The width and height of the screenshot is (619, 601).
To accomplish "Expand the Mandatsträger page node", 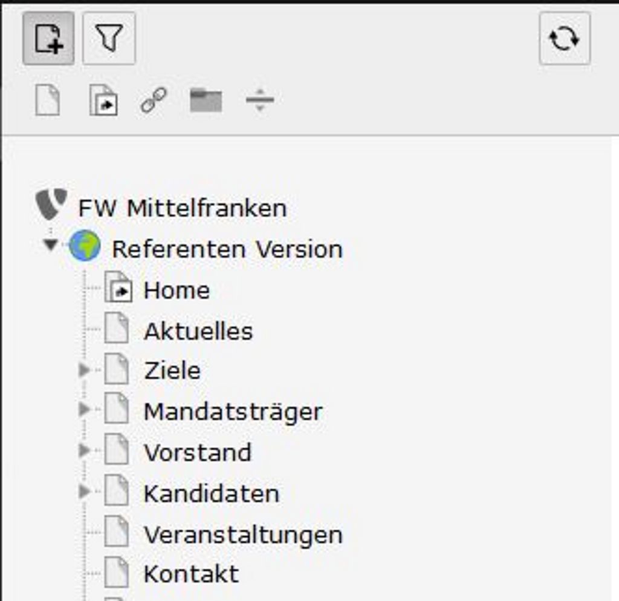I will point(83,409).
